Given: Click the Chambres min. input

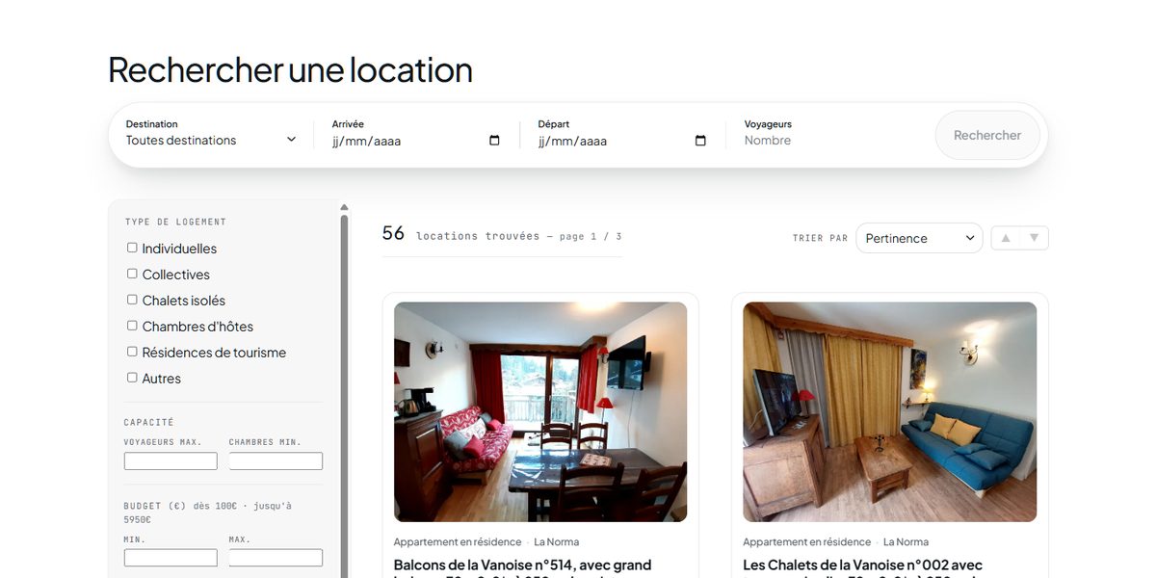Looking at the screenshot, I should (x=276, y=461).
